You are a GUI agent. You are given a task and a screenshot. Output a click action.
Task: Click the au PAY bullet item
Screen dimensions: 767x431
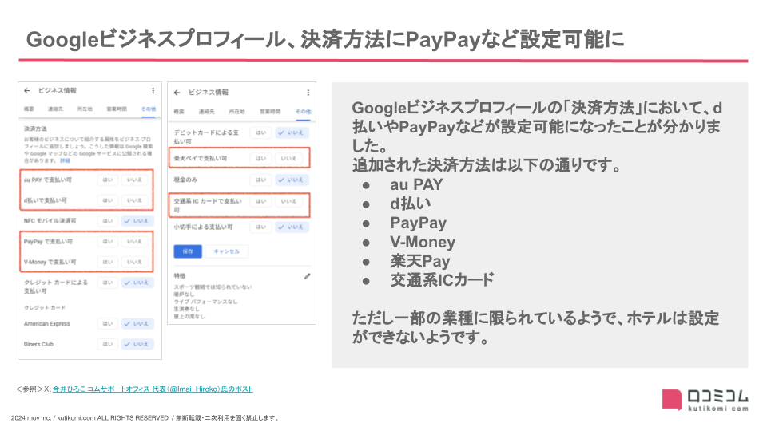[416, 184]
